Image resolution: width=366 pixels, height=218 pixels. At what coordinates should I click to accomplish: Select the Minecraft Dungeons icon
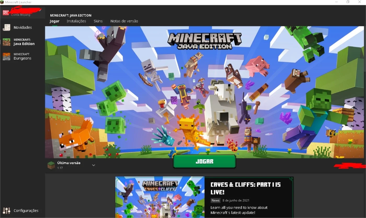(x=7, y=56)
